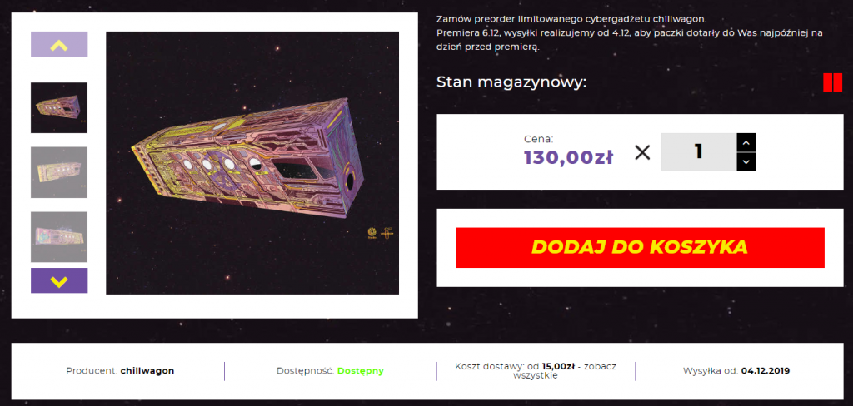This screenshot has height=406, width=853.
Task: Select the third product thumbnail
Action: [x=59, y=237]
